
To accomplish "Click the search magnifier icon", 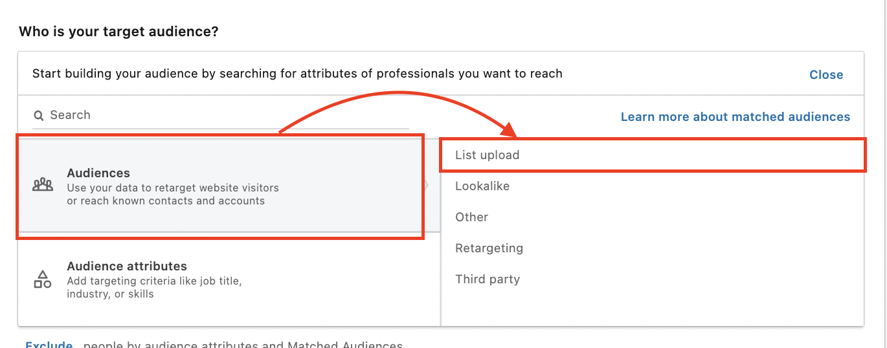I will [x=38, y=115].
